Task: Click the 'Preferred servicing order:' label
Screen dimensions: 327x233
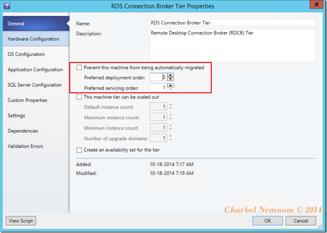Action: pos(111,88)
